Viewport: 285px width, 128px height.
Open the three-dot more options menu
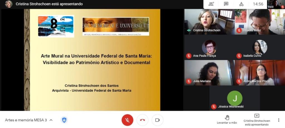pyautogui.click(x=279, y=120)
